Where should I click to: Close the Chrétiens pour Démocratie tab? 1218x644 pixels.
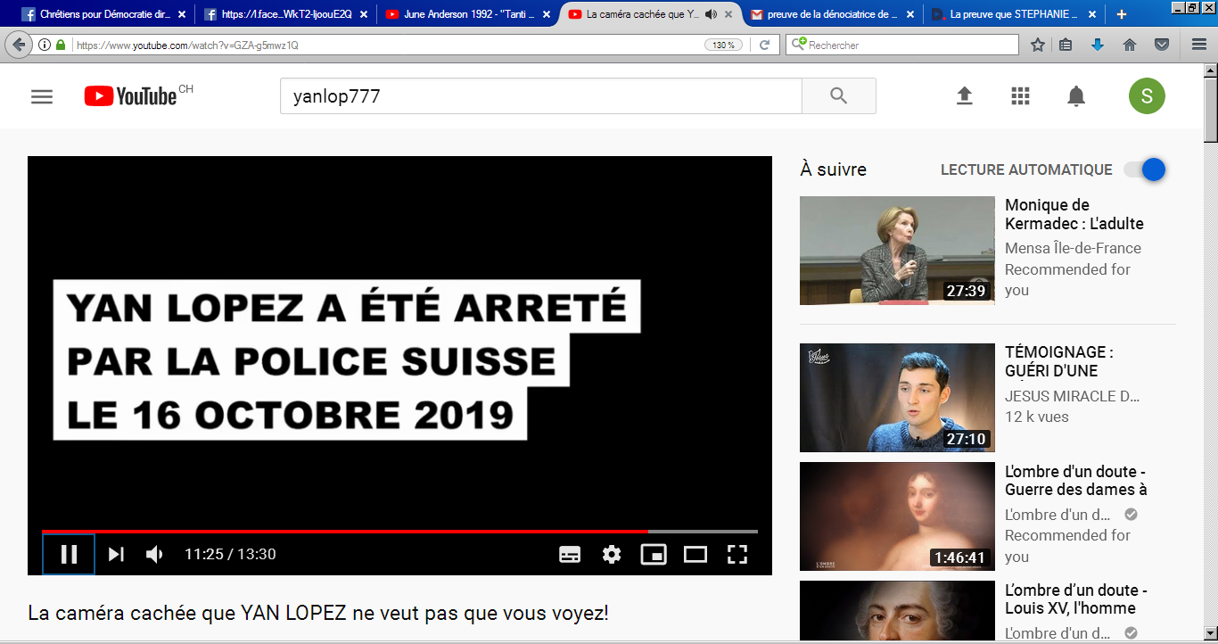[x=181, y=14]
